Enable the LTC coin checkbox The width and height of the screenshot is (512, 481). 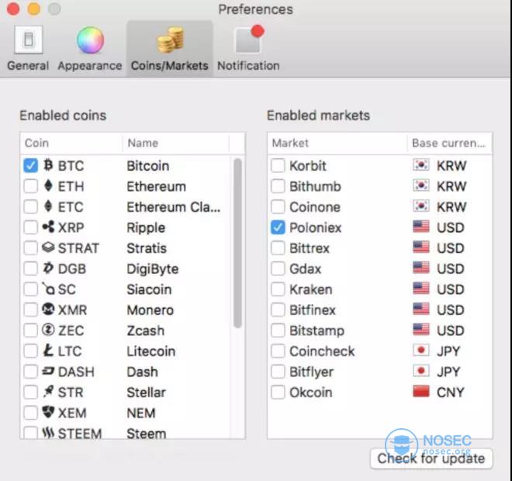(31, 351)
